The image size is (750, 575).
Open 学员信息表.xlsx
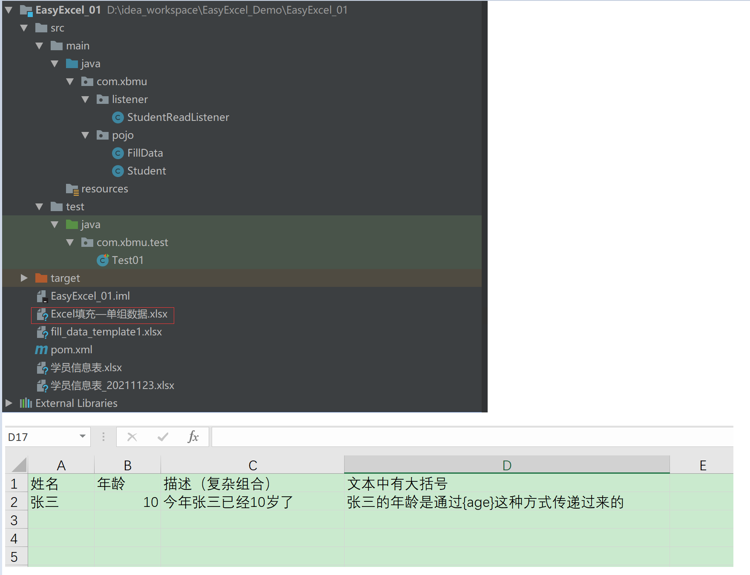click(86, 367)
